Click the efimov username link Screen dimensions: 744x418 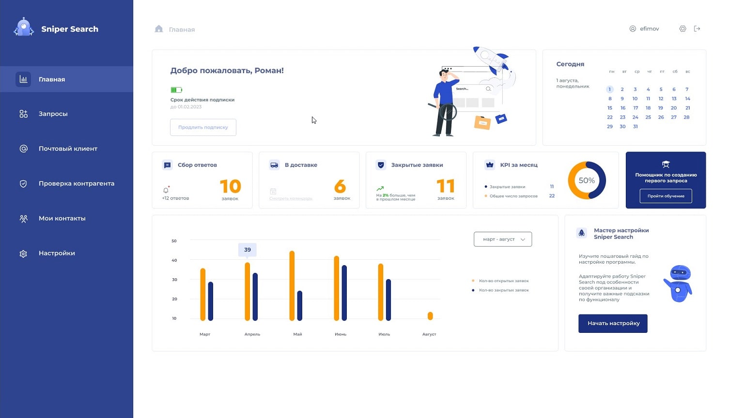pyautogui.click(x=650, y=29)
